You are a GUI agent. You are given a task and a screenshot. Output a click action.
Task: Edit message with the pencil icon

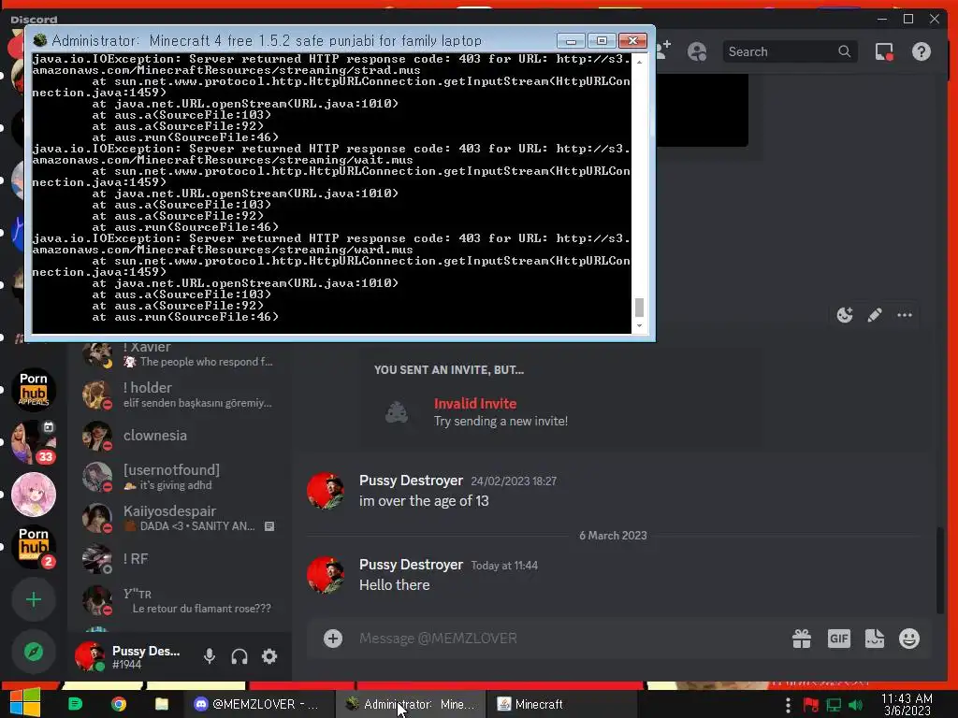click(x=875, y=315)
